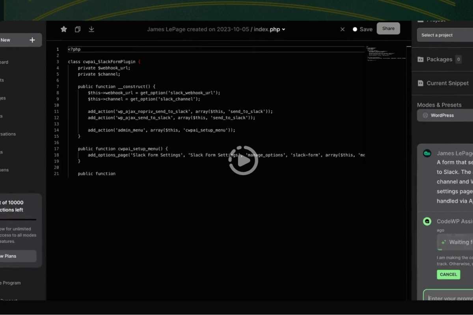473x315 pixels.
Task: Click line 21 public function text
Action: coord(97,174)
